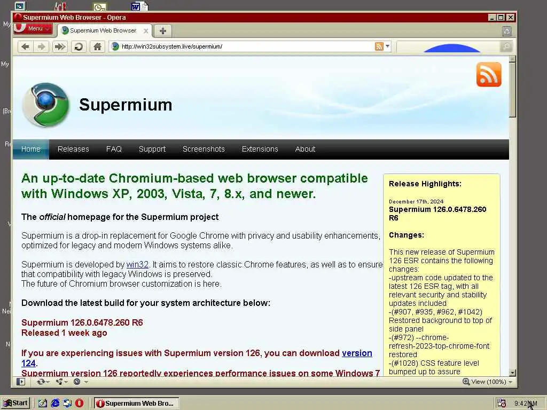
Task: Click the Supermium logo image
Action: click(46, 105)
